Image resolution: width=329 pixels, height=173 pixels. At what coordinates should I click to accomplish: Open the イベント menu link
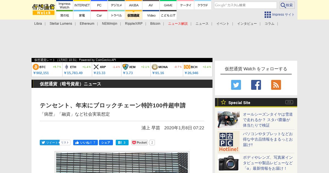[x=223, y=24]
